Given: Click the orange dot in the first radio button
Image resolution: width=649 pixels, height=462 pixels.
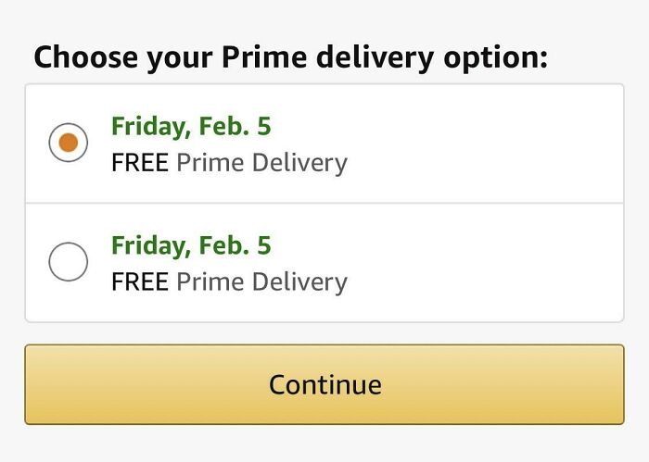Looking at the screenshot, I should pos(68,143).
